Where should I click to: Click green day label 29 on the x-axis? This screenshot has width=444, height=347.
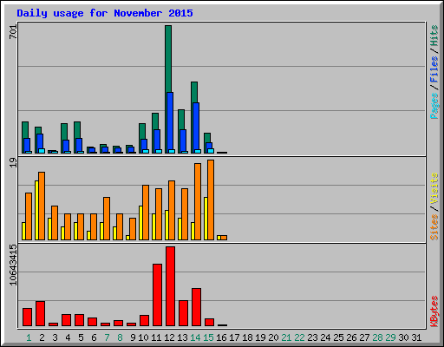[x=390, y=337]
